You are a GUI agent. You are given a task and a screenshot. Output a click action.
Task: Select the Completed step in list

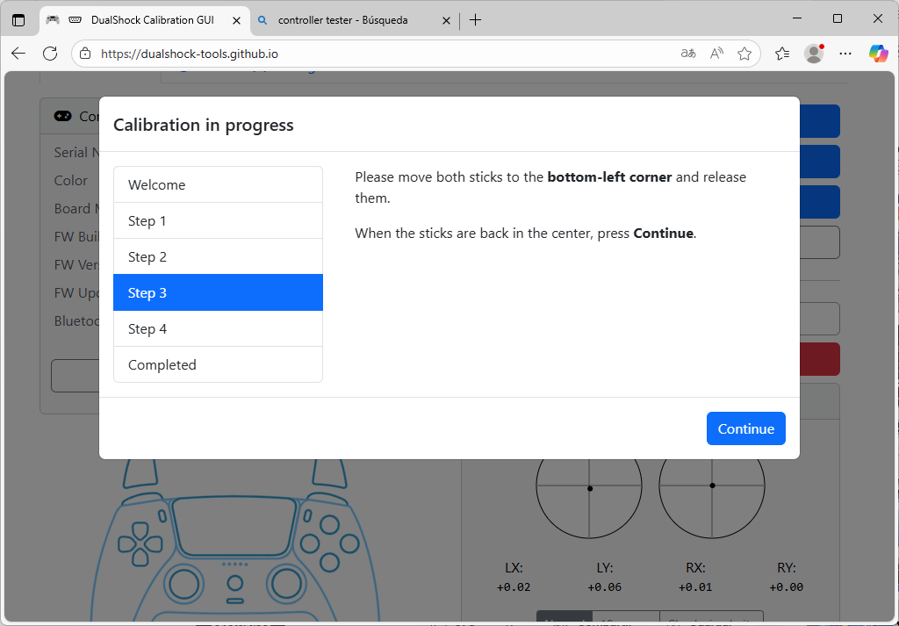(218, 364)
